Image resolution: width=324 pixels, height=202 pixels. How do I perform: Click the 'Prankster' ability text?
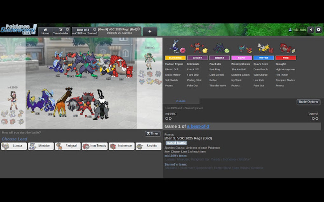(215, 64)
